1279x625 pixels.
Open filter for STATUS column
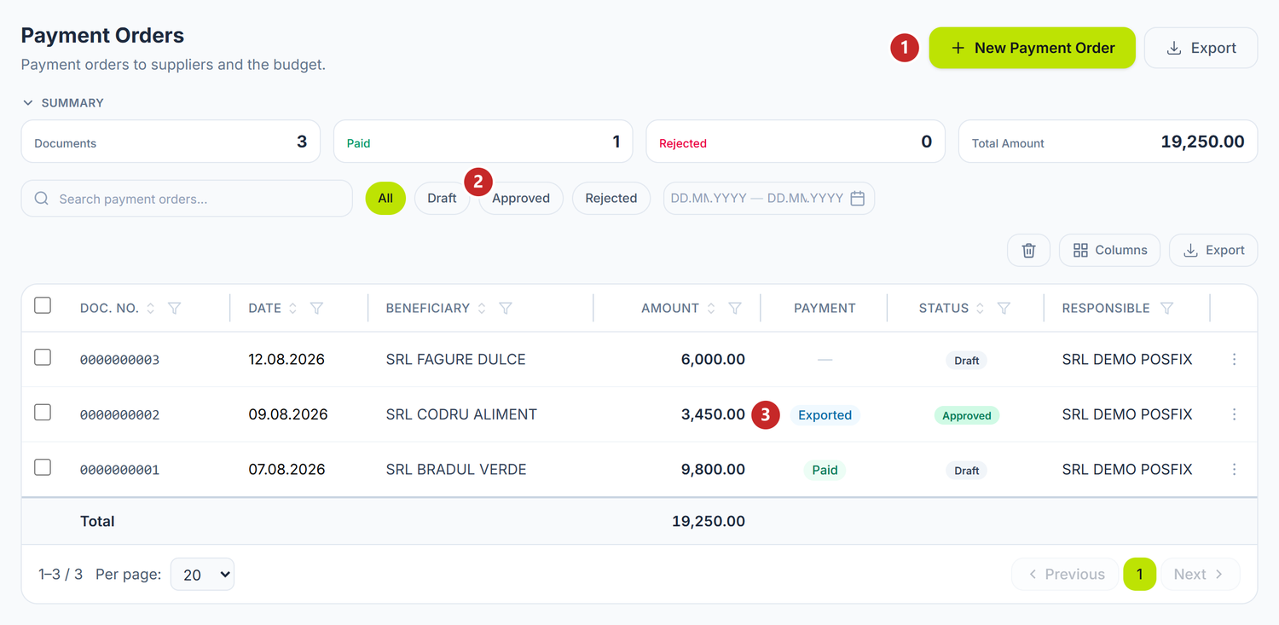click(1004, 308)
